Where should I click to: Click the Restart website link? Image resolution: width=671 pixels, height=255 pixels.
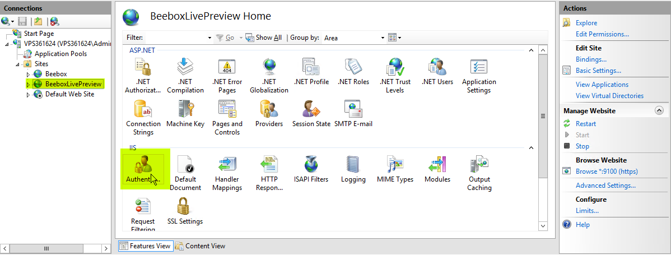pos(585,124)
